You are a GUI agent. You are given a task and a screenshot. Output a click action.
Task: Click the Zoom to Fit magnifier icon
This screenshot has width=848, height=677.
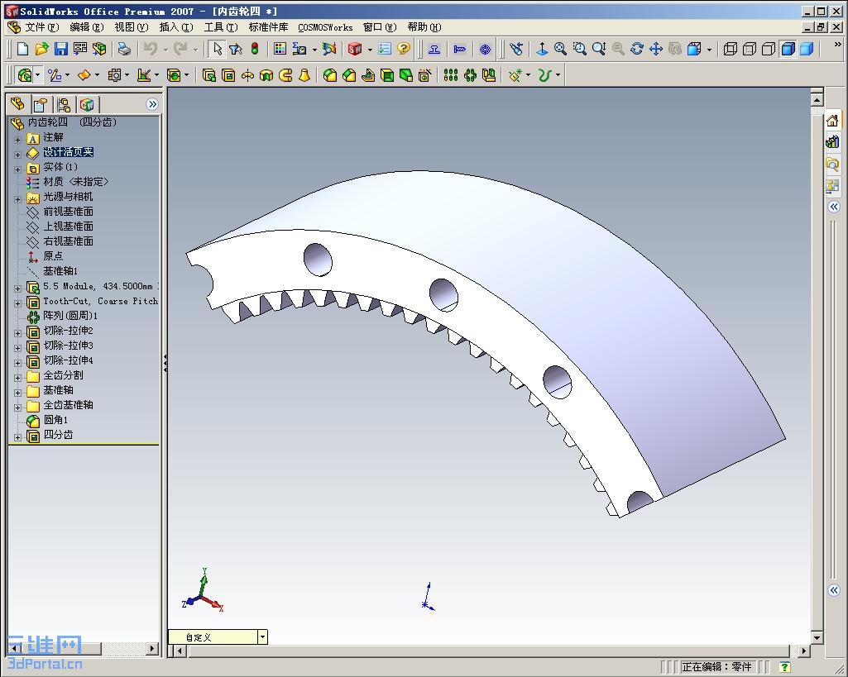pyautogui.click(x=560, y=49)
